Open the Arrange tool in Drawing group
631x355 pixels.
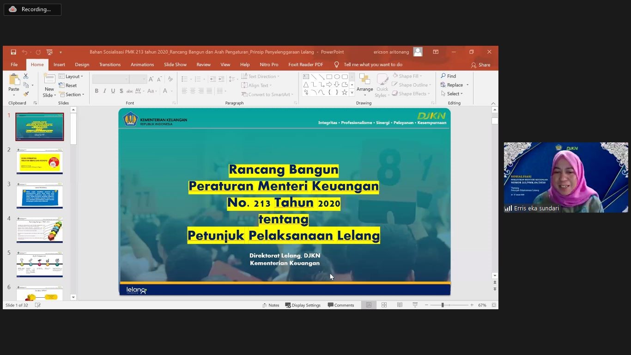click(364, 84)
